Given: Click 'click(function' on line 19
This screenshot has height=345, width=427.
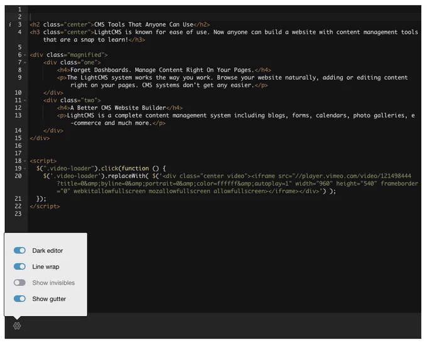Looking at the screenshot, I should [125, 168].
